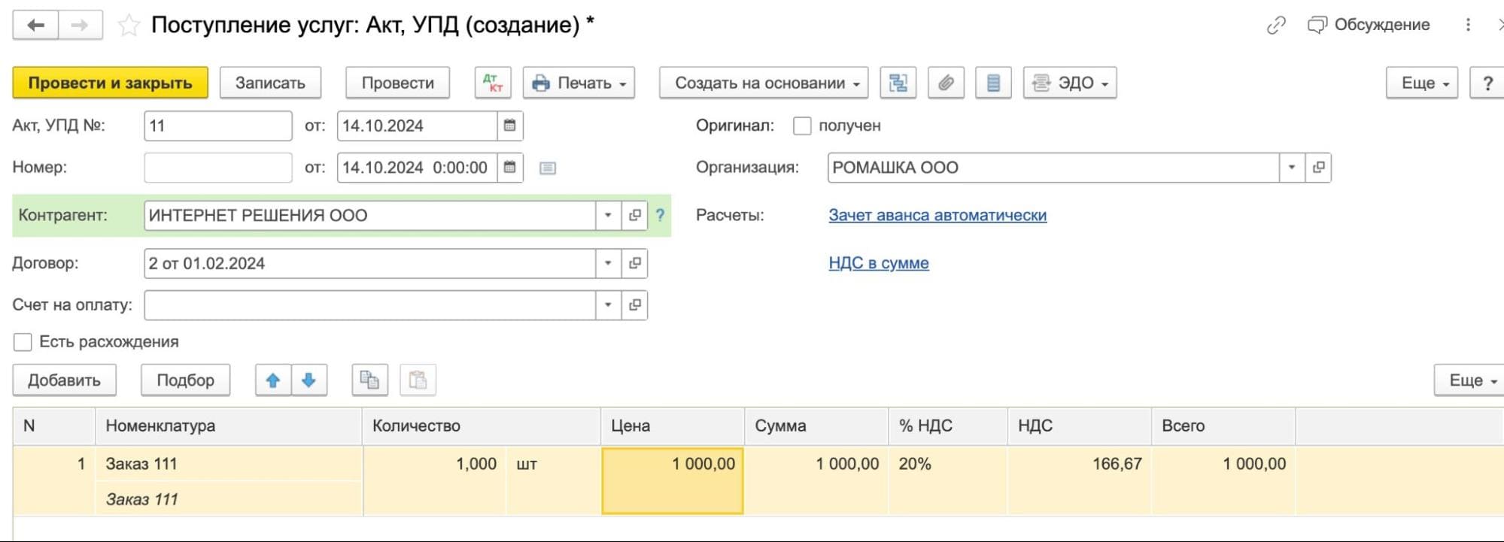Click into the Счет на оплату field
1504x542 pixels.
(x=369, y=305)
